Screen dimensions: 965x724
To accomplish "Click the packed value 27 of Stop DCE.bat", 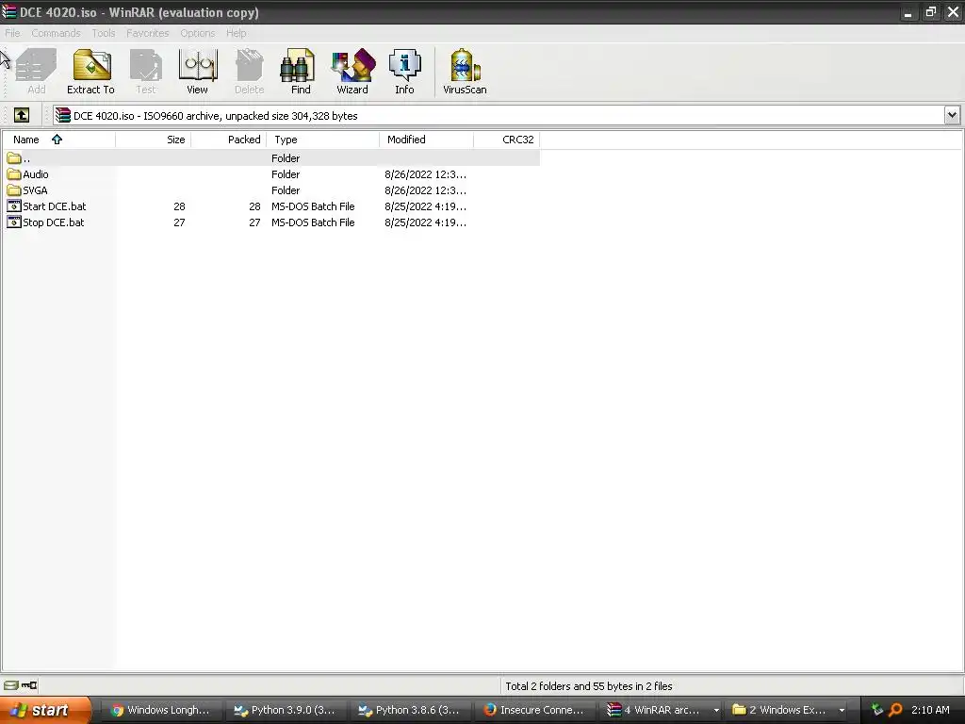I will [x=254, y=222].
